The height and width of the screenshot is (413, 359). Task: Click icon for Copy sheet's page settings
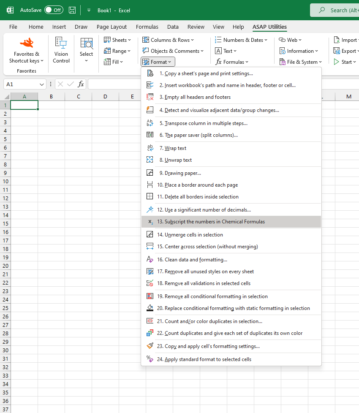point(150,73)
